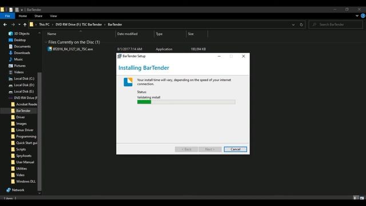Open Network in navigation pane
Viewport: 366px width, 206px height.
pyautogui.click(x=18, y=190)
